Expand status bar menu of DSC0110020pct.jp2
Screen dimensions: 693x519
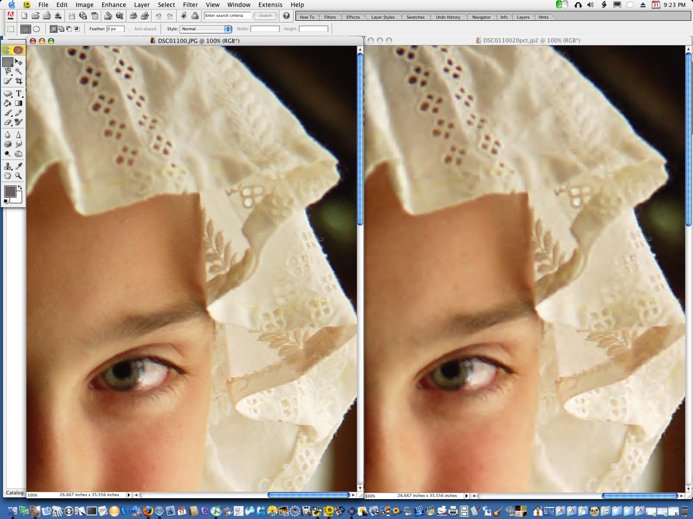point(466,496)
